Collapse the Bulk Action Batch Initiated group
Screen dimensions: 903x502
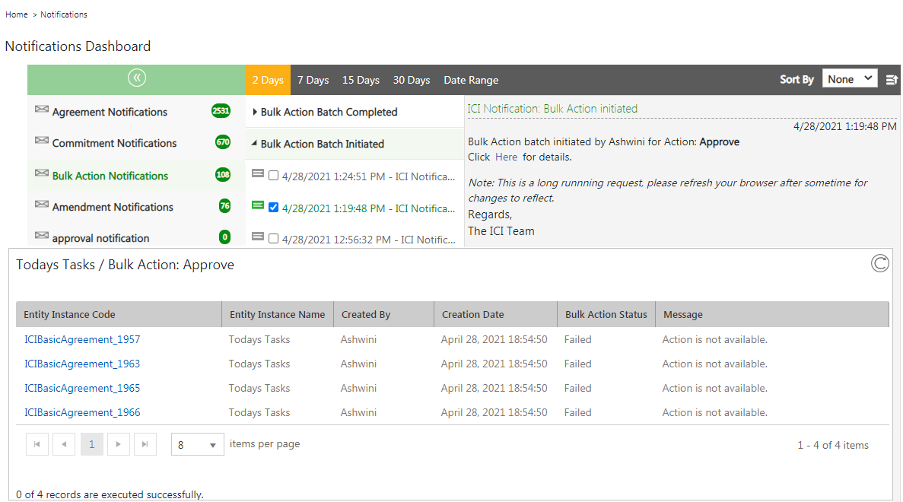click(255, 144)
